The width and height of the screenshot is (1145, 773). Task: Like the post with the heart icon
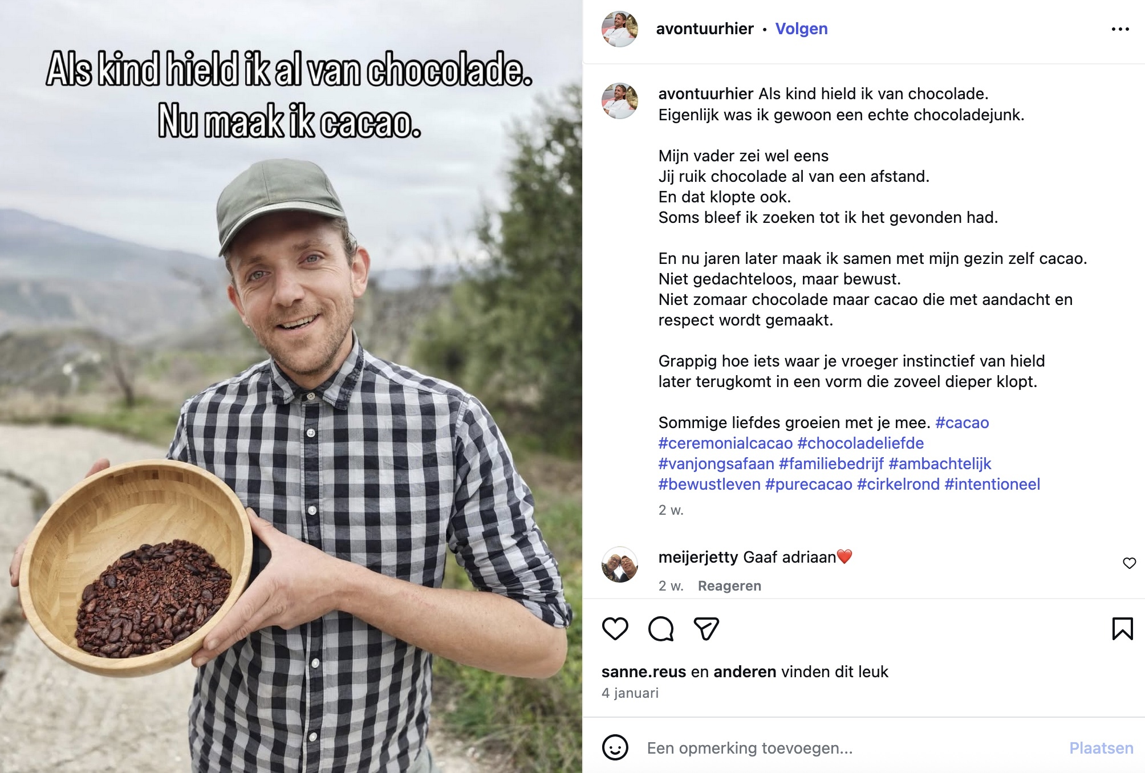click(x=615, y=629)
